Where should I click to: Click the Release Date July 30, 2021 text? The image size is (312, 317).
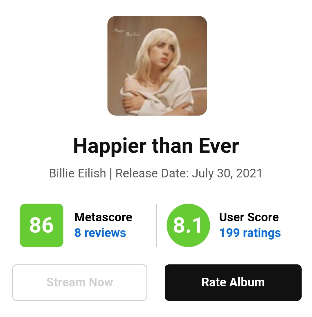189,174
